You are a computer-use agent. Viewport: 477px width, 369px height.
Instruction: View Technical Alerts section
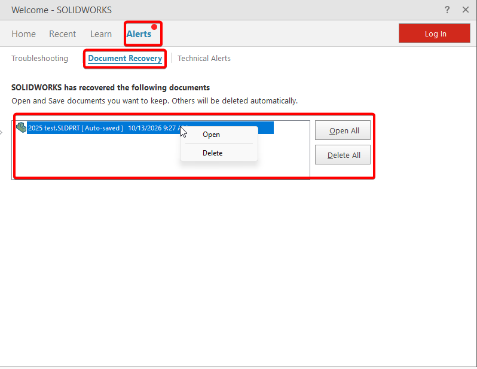pyautogui.click(x=204, y=58)
